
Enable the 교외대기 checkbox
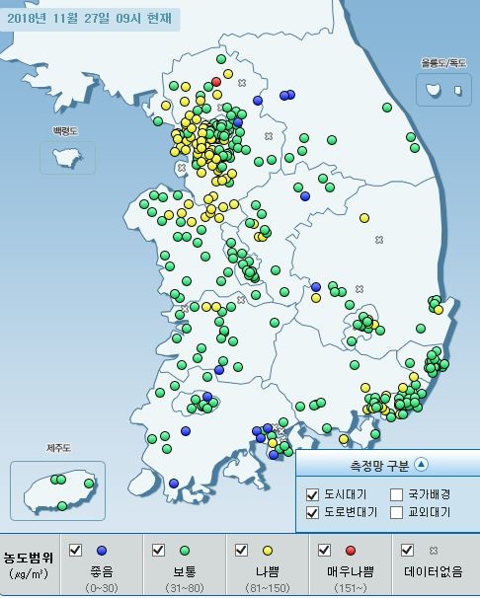[x=396, y=512]
